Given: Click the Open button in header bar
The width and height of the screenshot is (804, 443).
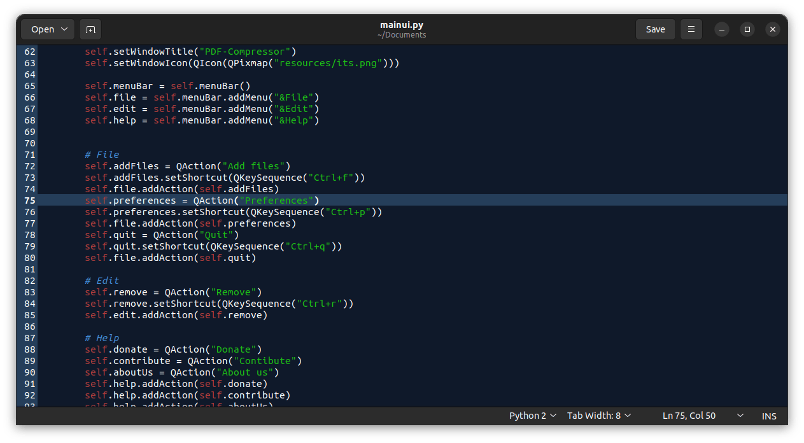Looking at the screenshot, I should 48,29.
